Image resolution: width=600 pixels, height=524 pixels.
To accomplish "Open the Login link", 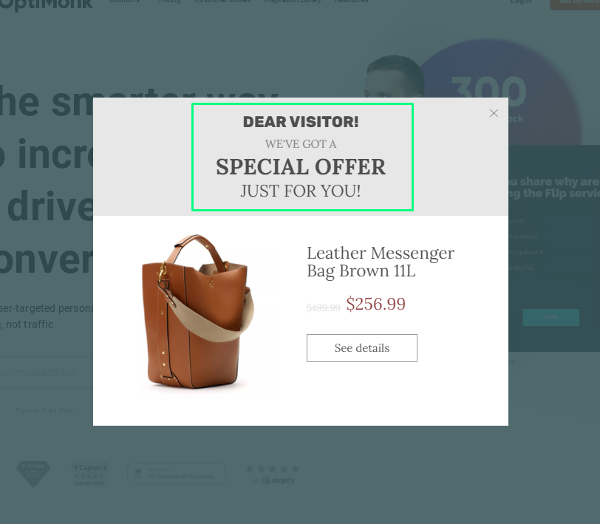I will tap(520, 1).
